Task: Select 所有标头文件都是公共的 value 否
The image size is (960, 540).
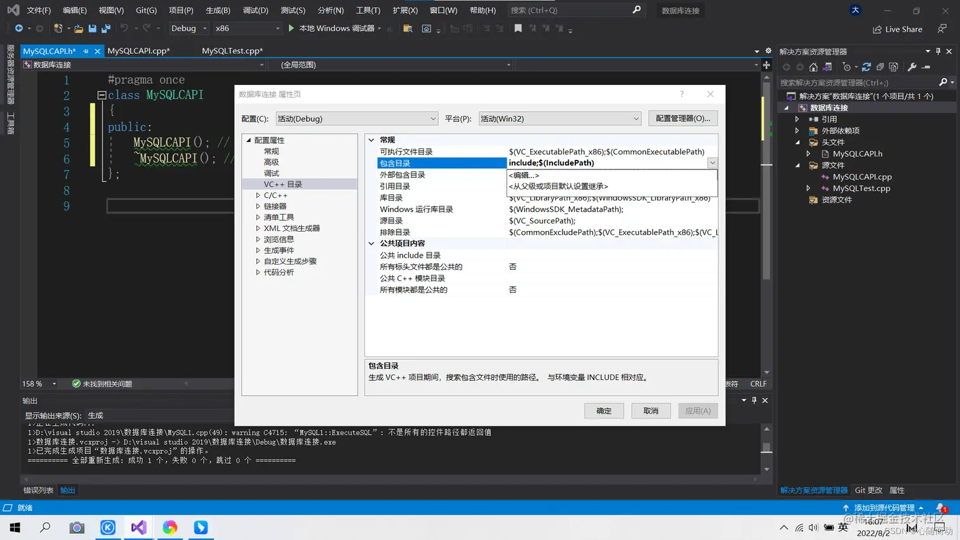Action: tap(513, 267)
